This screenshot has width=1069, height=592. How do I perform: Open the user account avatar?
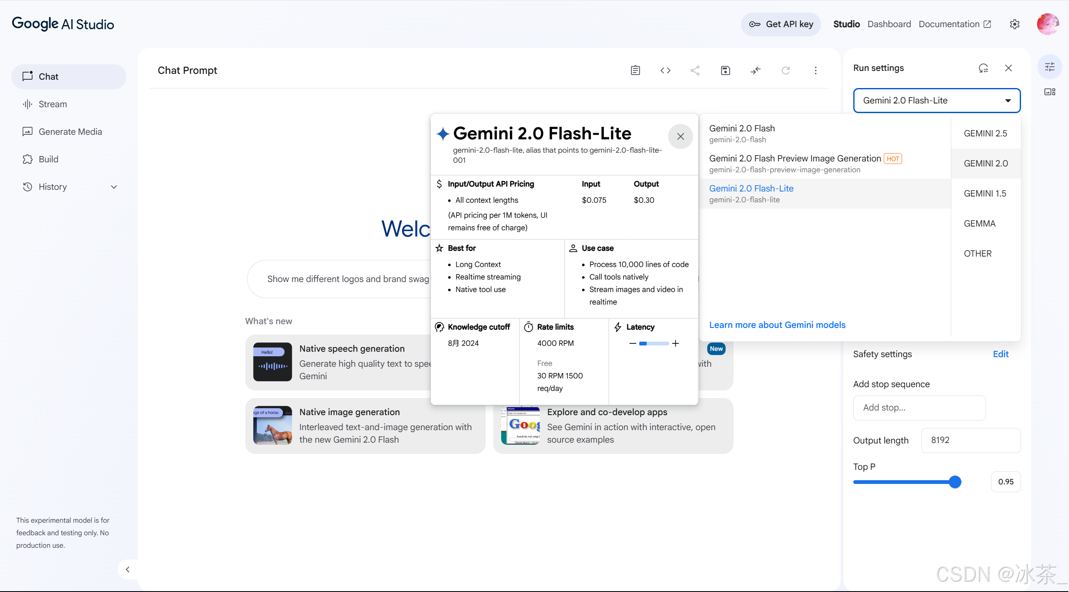coord(1048,24)
